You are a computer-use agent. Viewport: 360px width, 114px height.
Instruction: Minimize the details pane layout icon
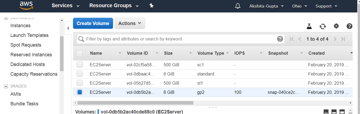[326, 112]
